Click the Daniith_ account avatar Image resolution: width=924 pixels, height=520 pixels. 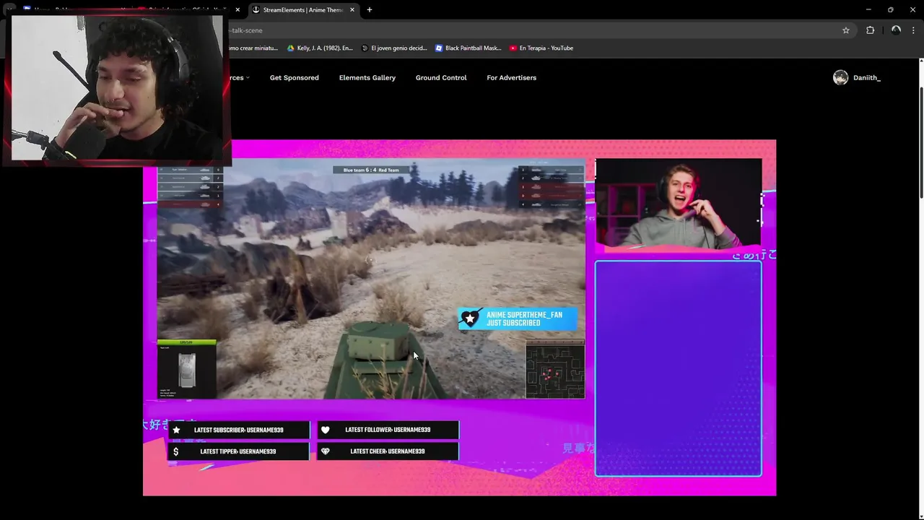point(840,78)
